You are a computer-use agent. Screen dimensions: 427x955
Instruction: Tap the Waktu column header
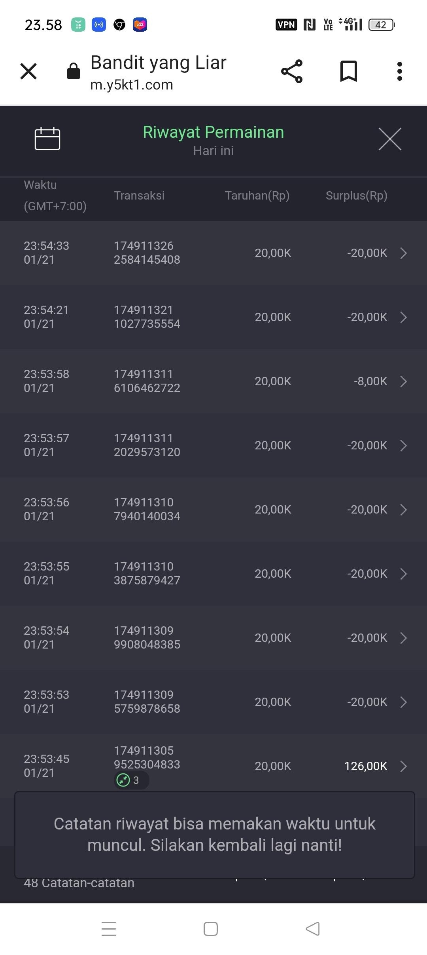(x=40, y=185)
